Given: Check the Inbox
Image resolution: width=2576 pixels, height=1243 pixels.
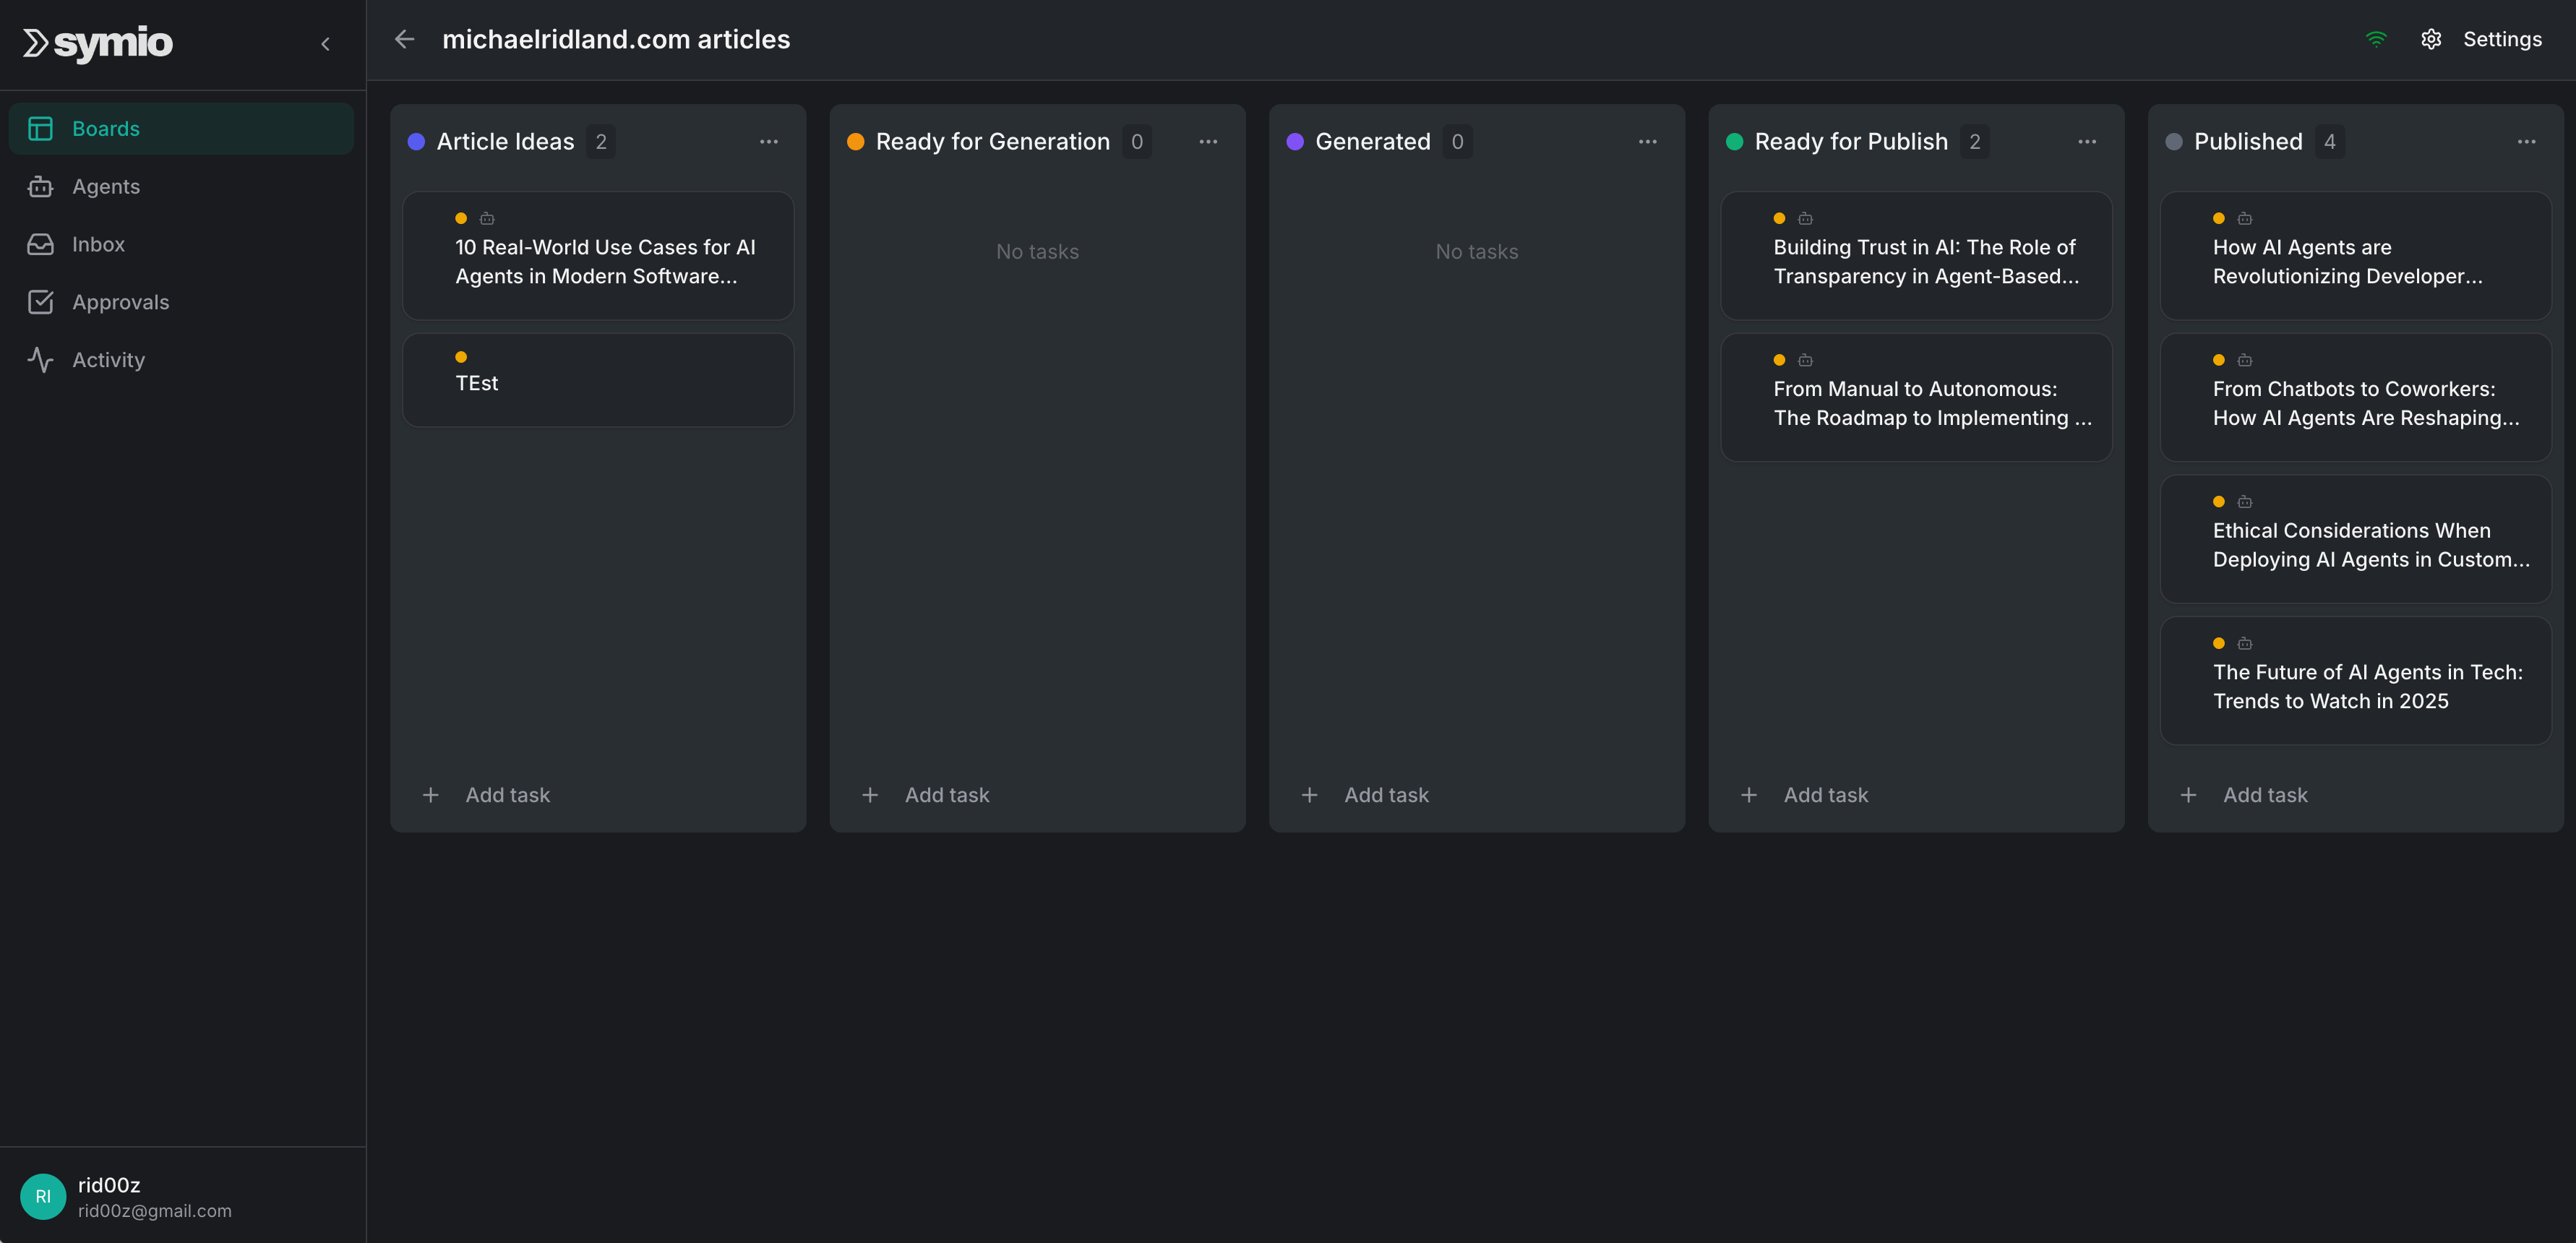Looking at the screenshot, I should 97,244.
